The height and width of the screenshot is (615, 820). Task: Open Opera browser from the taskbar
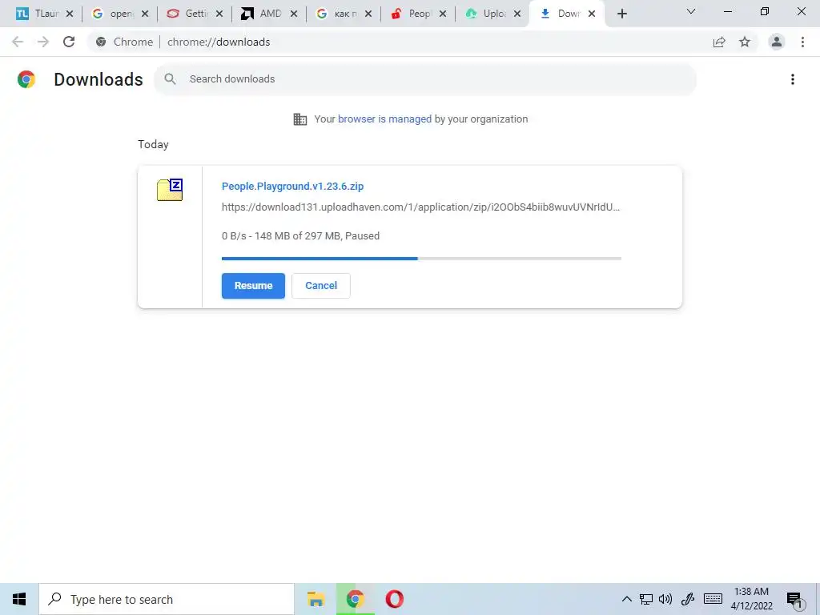pos(394,599)
